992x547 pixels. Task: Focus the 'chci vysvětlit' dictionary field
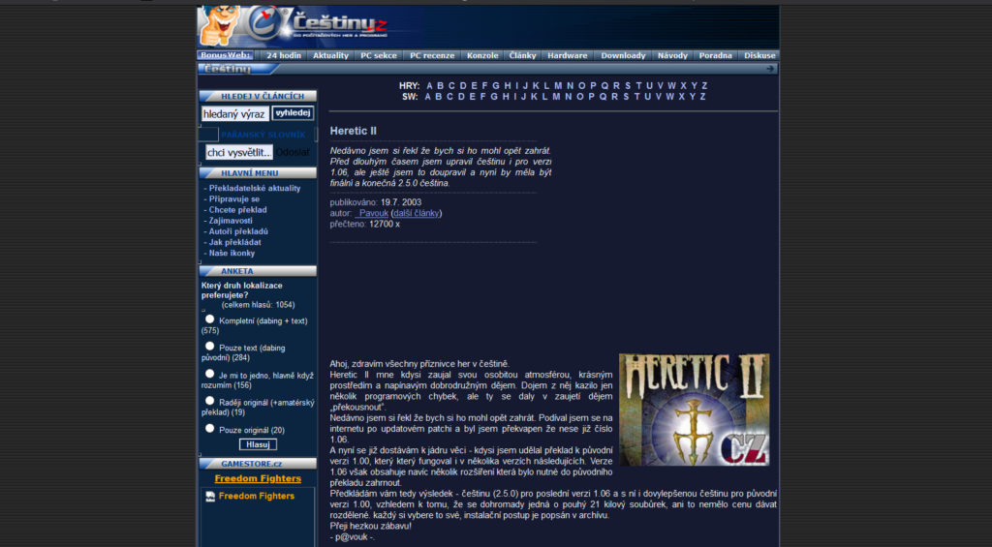tap(239, 152)
